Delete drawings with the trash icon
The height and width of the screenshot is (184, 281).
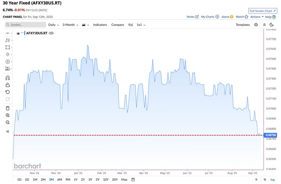(x=7, y=108)
